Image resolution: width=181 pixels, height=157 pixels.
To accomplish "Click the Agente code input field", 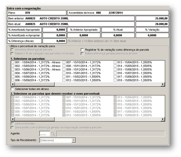I will [x=45, y=134].
